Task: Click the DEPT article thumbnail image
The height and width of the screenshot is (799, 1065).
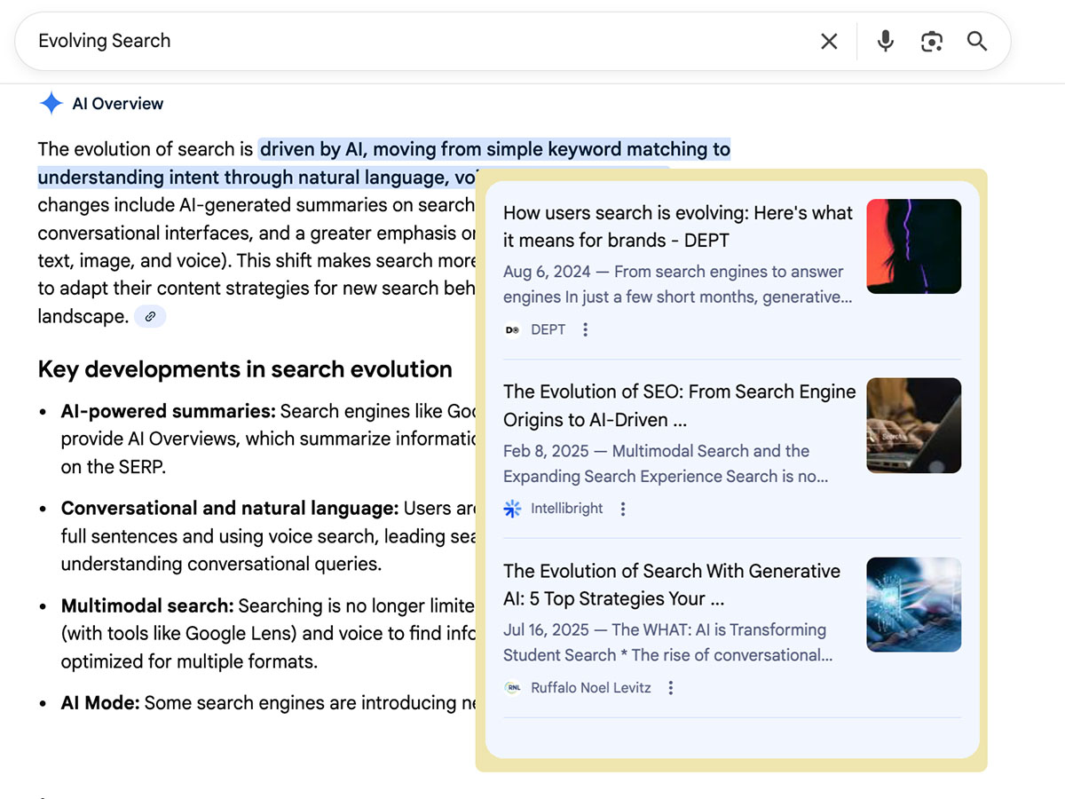Action: click(x=913, y=246)
